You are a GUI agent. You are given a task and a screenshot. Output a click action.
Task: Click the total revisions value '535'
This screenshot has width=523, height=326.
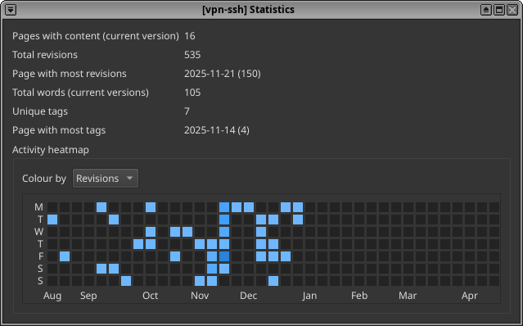[x=192, y=55]
